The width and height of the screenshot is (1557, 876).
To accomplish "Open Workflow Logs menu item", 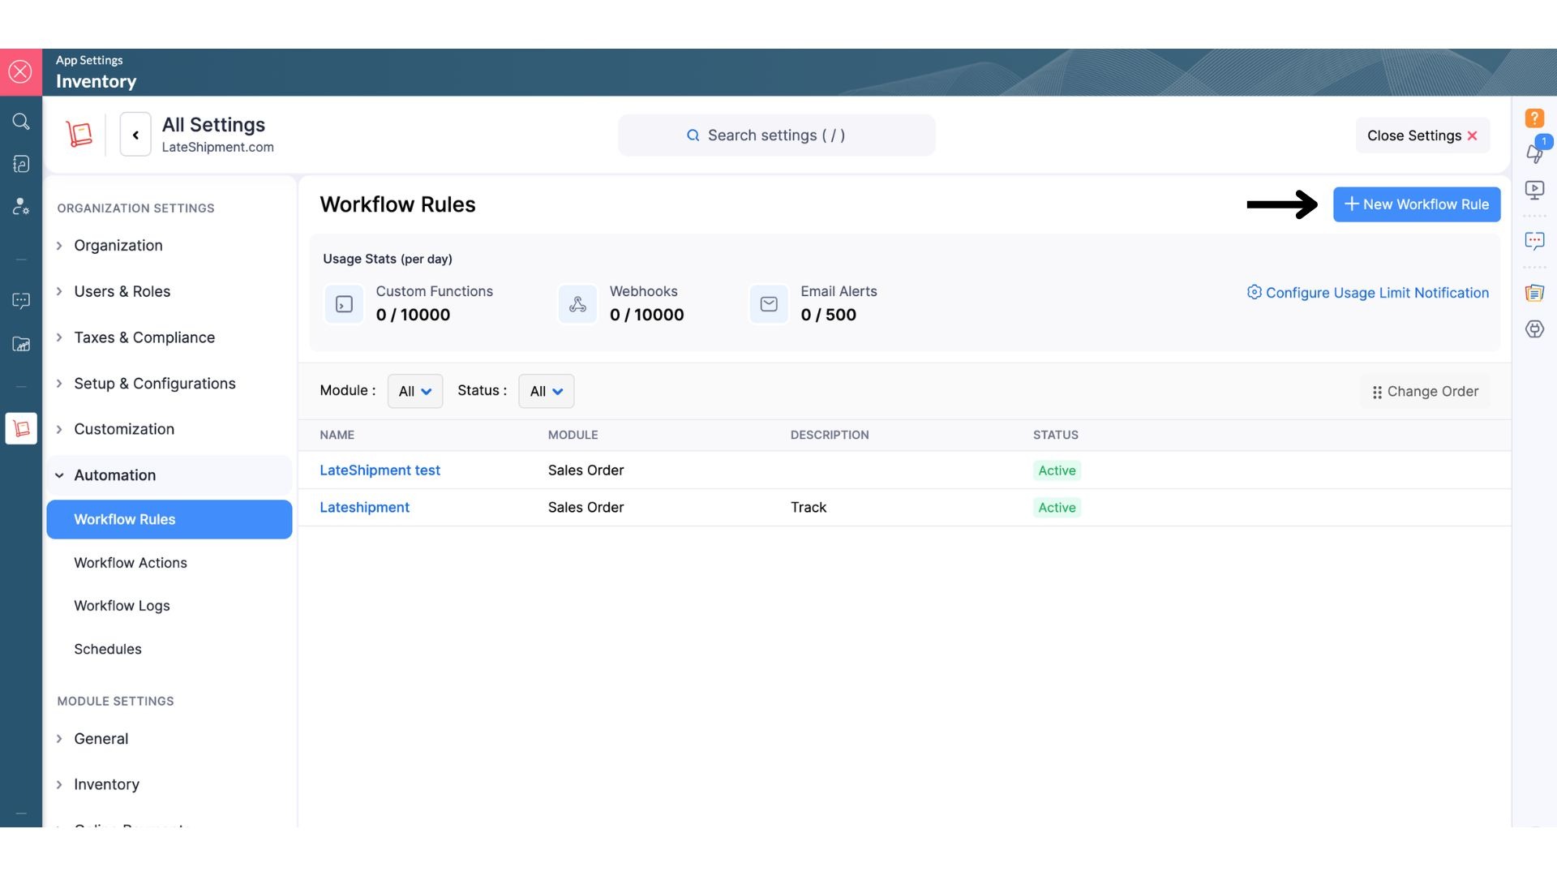I will (122, 606).
